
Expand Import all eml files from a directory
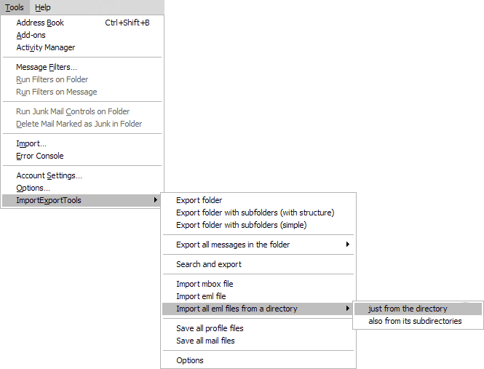pos(258,309)
